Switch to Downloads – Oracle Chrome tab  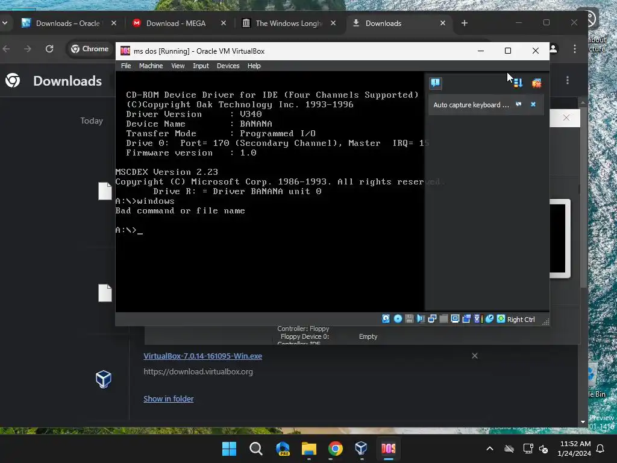pos(69,24)
